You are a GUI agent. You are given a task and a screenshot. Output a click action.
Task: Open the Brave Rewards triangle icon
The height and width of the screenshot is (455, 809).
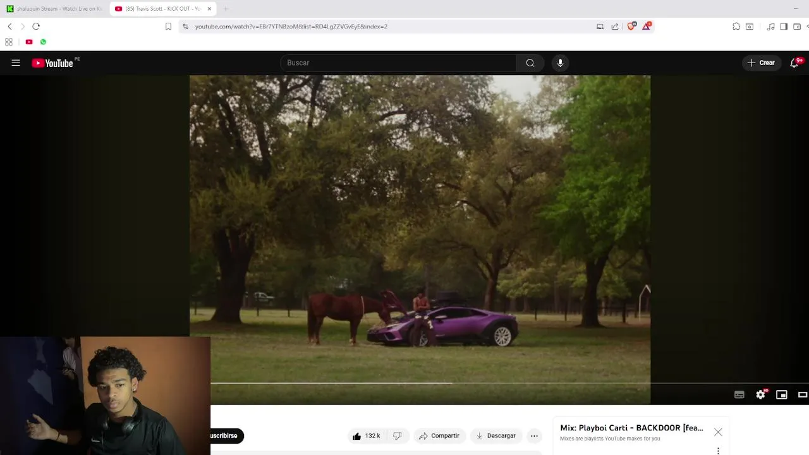click(x=647, y=26)
